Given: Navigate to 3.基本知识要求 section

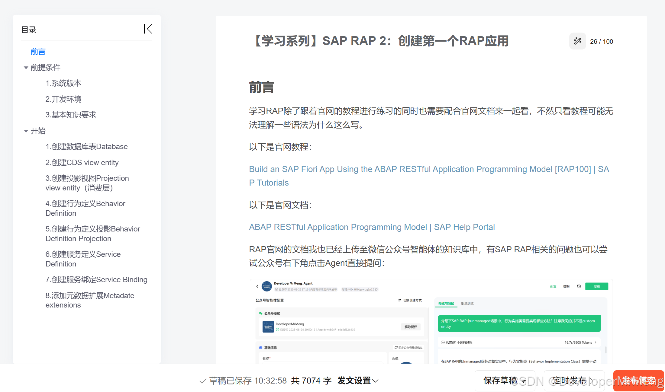Looking at the screenshot, I should (71, 115).
